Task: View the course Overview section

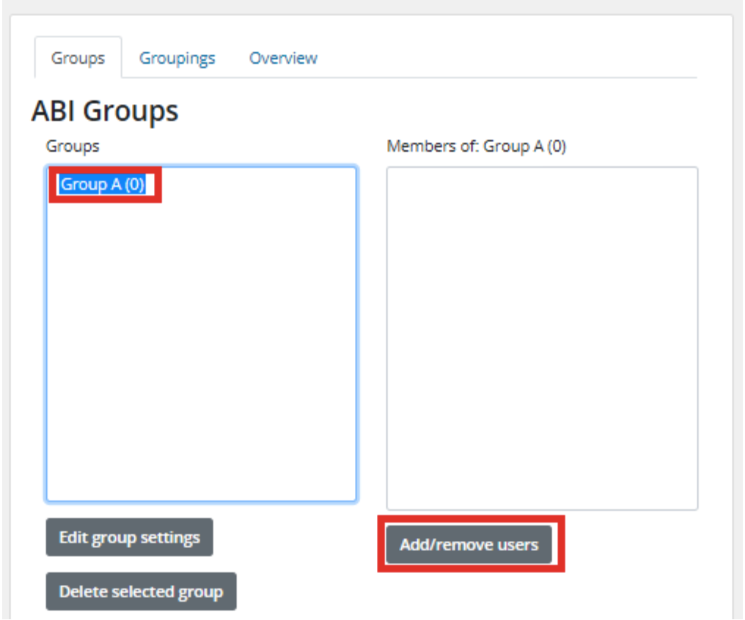Action: [283, 58]
